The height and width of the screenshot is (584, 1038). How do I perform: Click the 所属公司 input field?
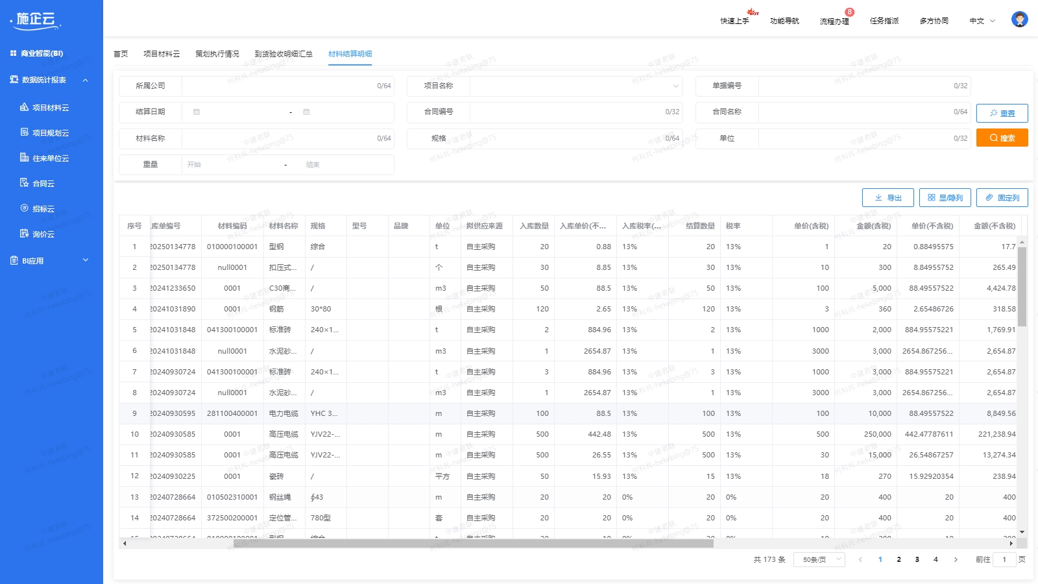279,86
